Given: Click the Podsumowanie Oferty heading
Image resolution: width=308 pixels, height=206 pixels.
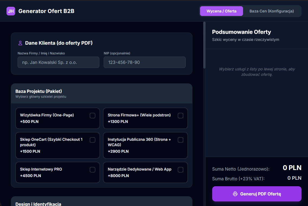Looking at the screenshot, I should coord(241,32).
